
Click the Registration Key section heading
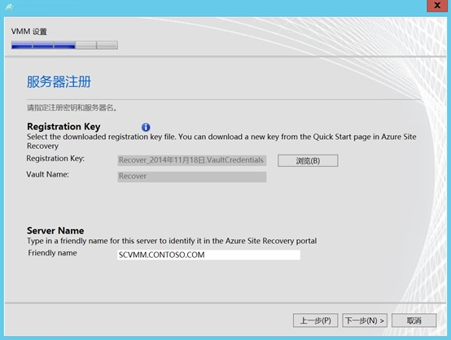[63, 126]
